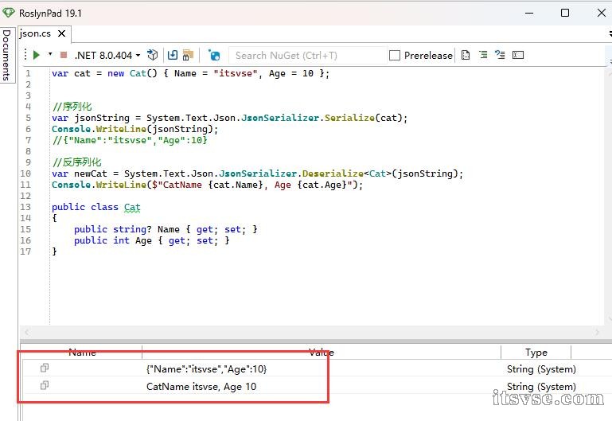Place the cursor on the Deserialize<Cat> line
The height and width of the screenshot is (421, 612).
coord(258,173)
